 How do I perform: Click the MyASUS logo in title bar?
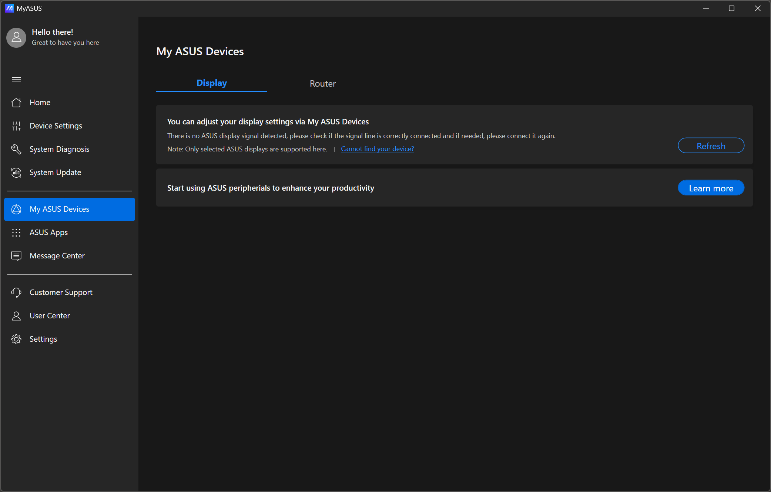pyautogui.click(x=9, y=8)
